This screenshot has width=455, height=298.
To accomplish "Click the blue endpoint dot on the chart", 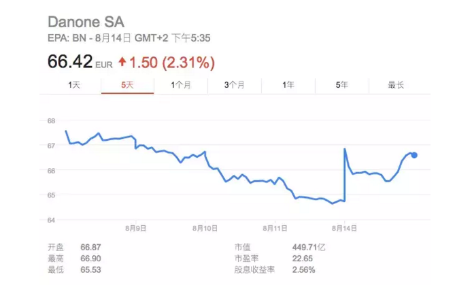I will [415, 155].
